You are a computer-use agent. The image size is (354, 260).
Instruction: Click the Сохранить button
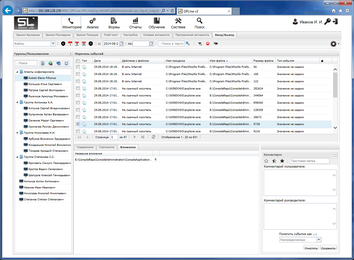coord(328,248)
